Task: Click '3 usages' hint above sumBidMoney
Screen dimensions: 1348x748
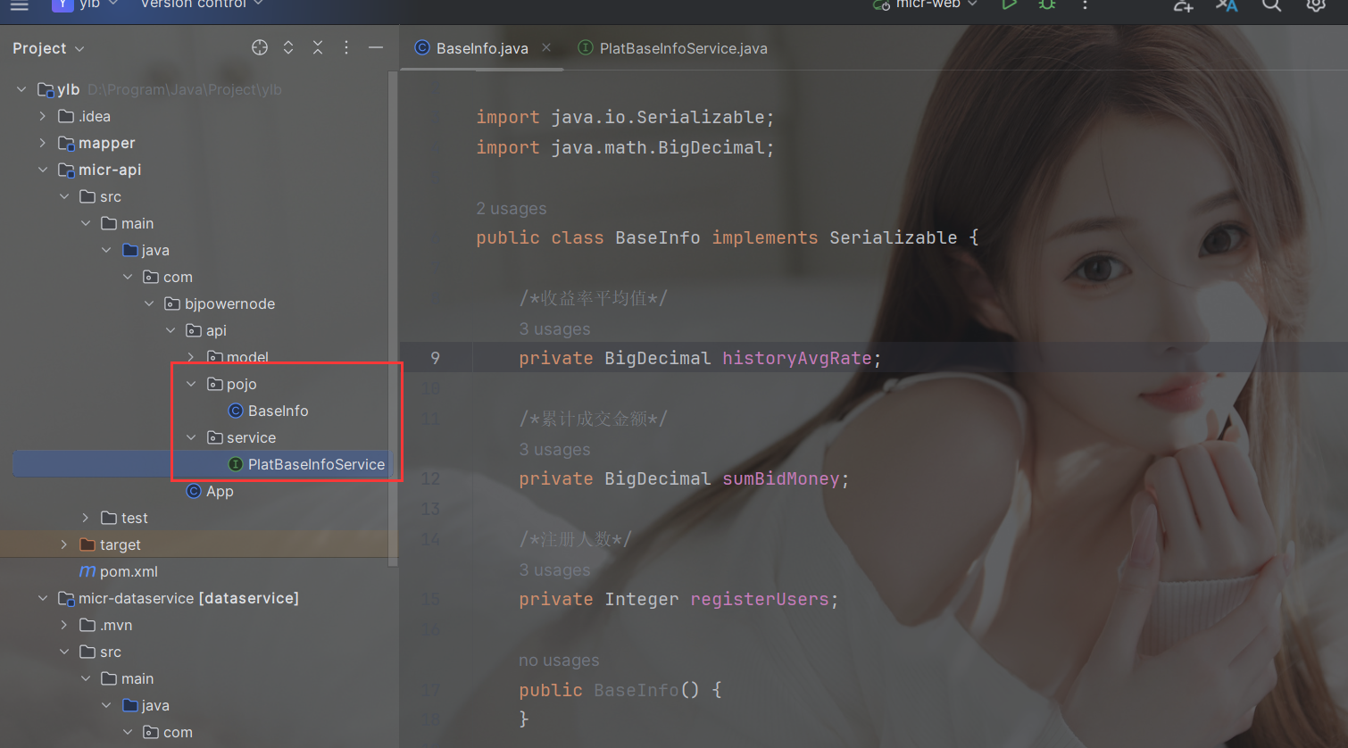Action: point(554,449)
